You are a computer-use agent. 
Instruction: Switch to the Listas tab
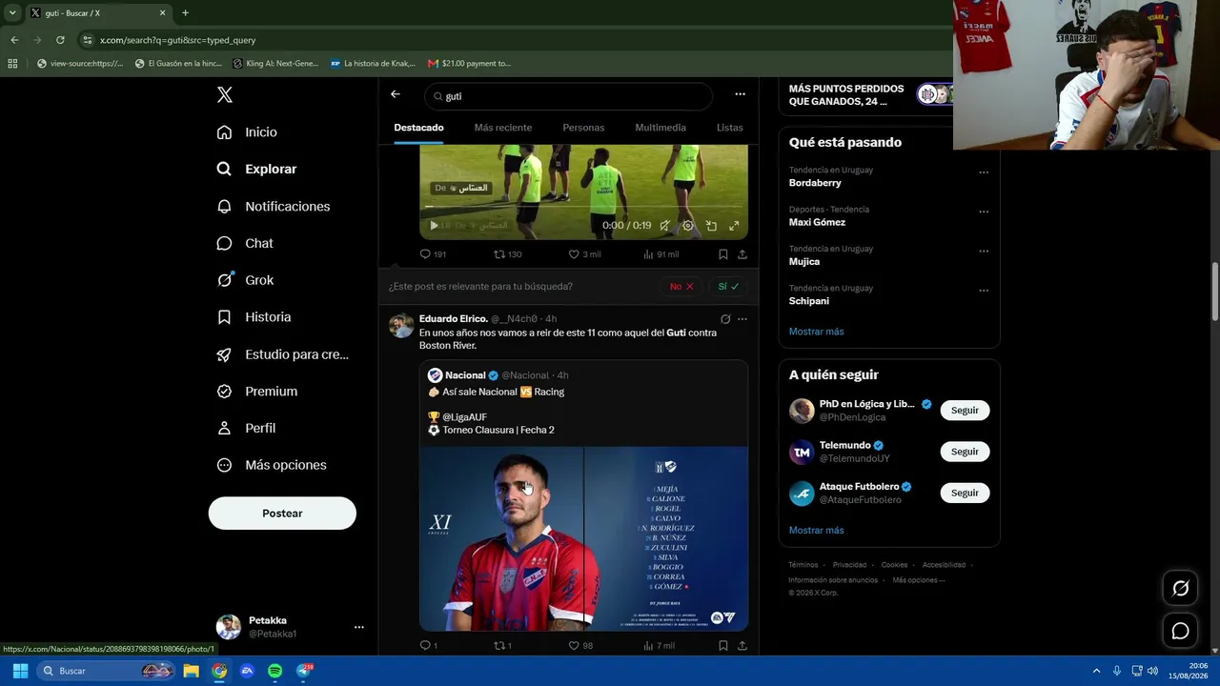[x=730, y=128]
